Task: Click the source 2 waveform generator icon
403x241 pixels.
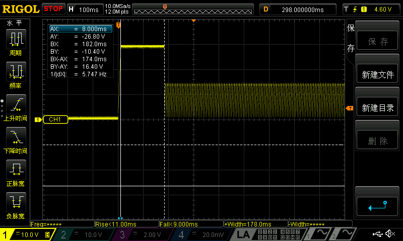Action: [x=344, y=234]
